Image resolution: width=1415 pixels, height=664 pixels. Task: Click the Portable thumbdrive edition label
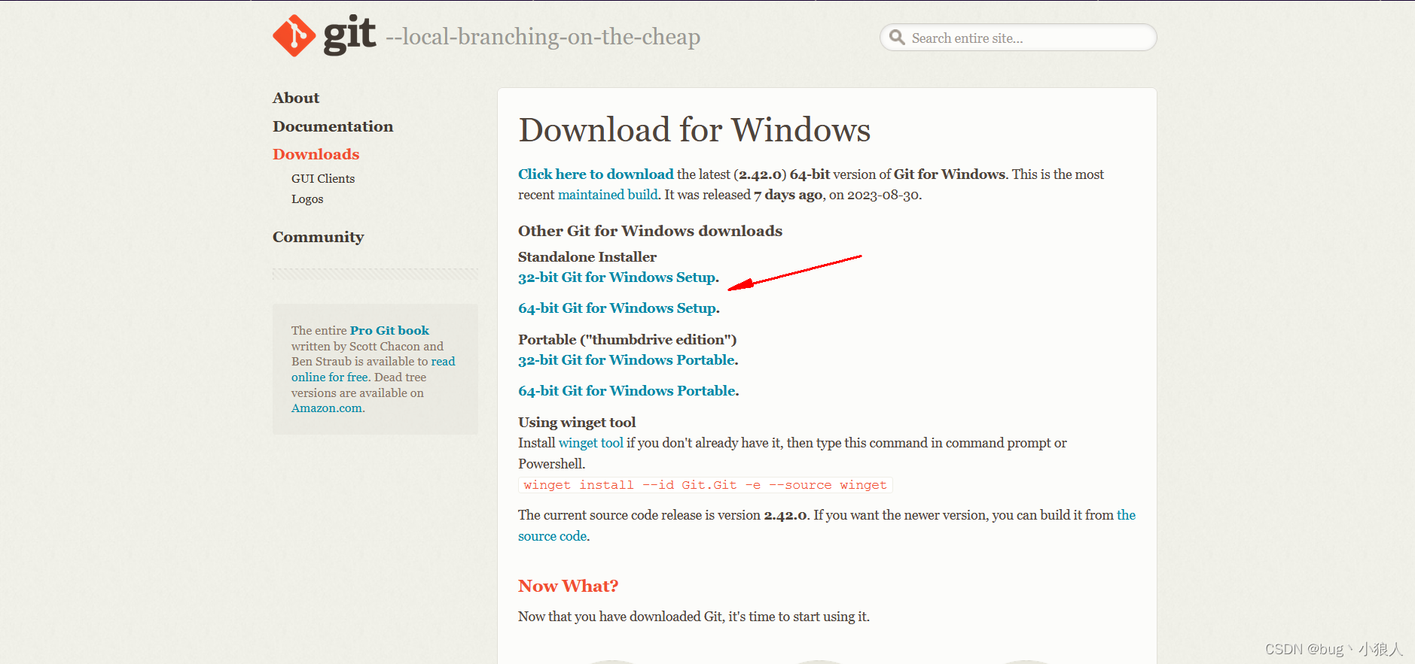(x=627, y=340)
